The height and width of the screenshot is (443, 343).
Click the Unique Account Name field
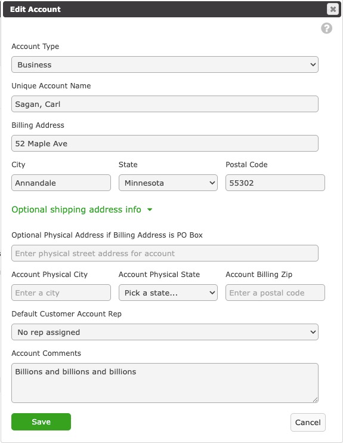(165, 104)
